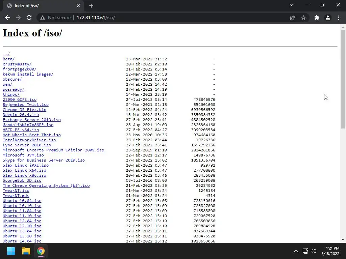Download Lync_Server_2010.iso
Image resolution: width=346 pixels, height=259 pixels.
[27, 145]
